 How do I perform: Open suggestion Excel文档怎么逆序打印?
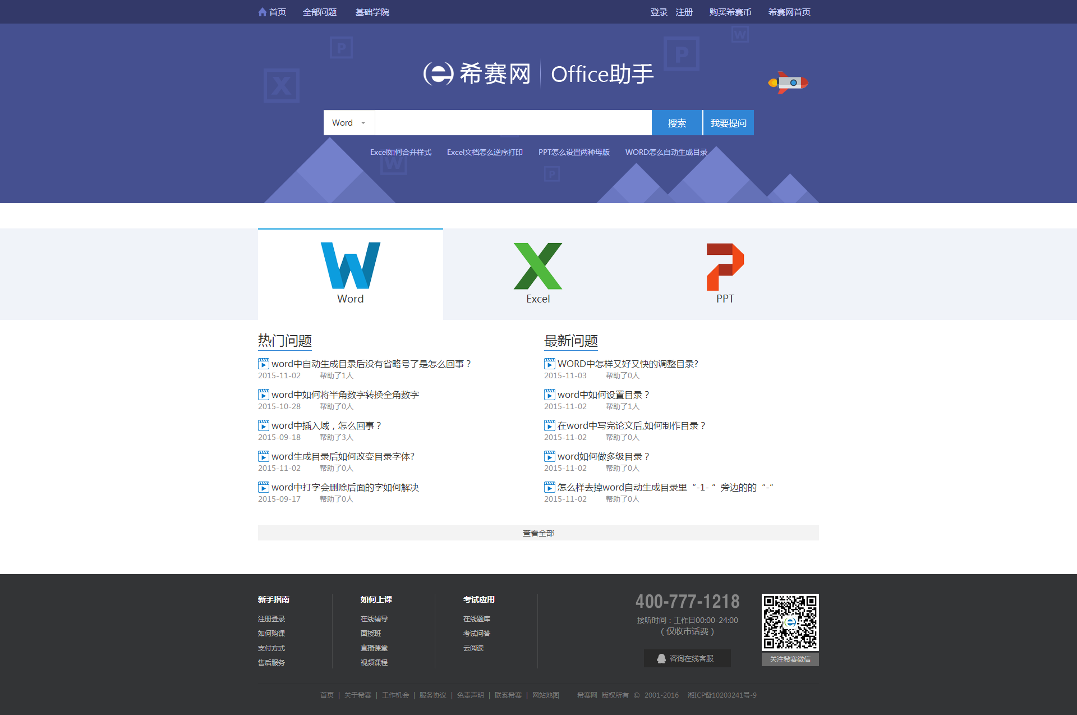pyautogui.click(x=485, y=152)
